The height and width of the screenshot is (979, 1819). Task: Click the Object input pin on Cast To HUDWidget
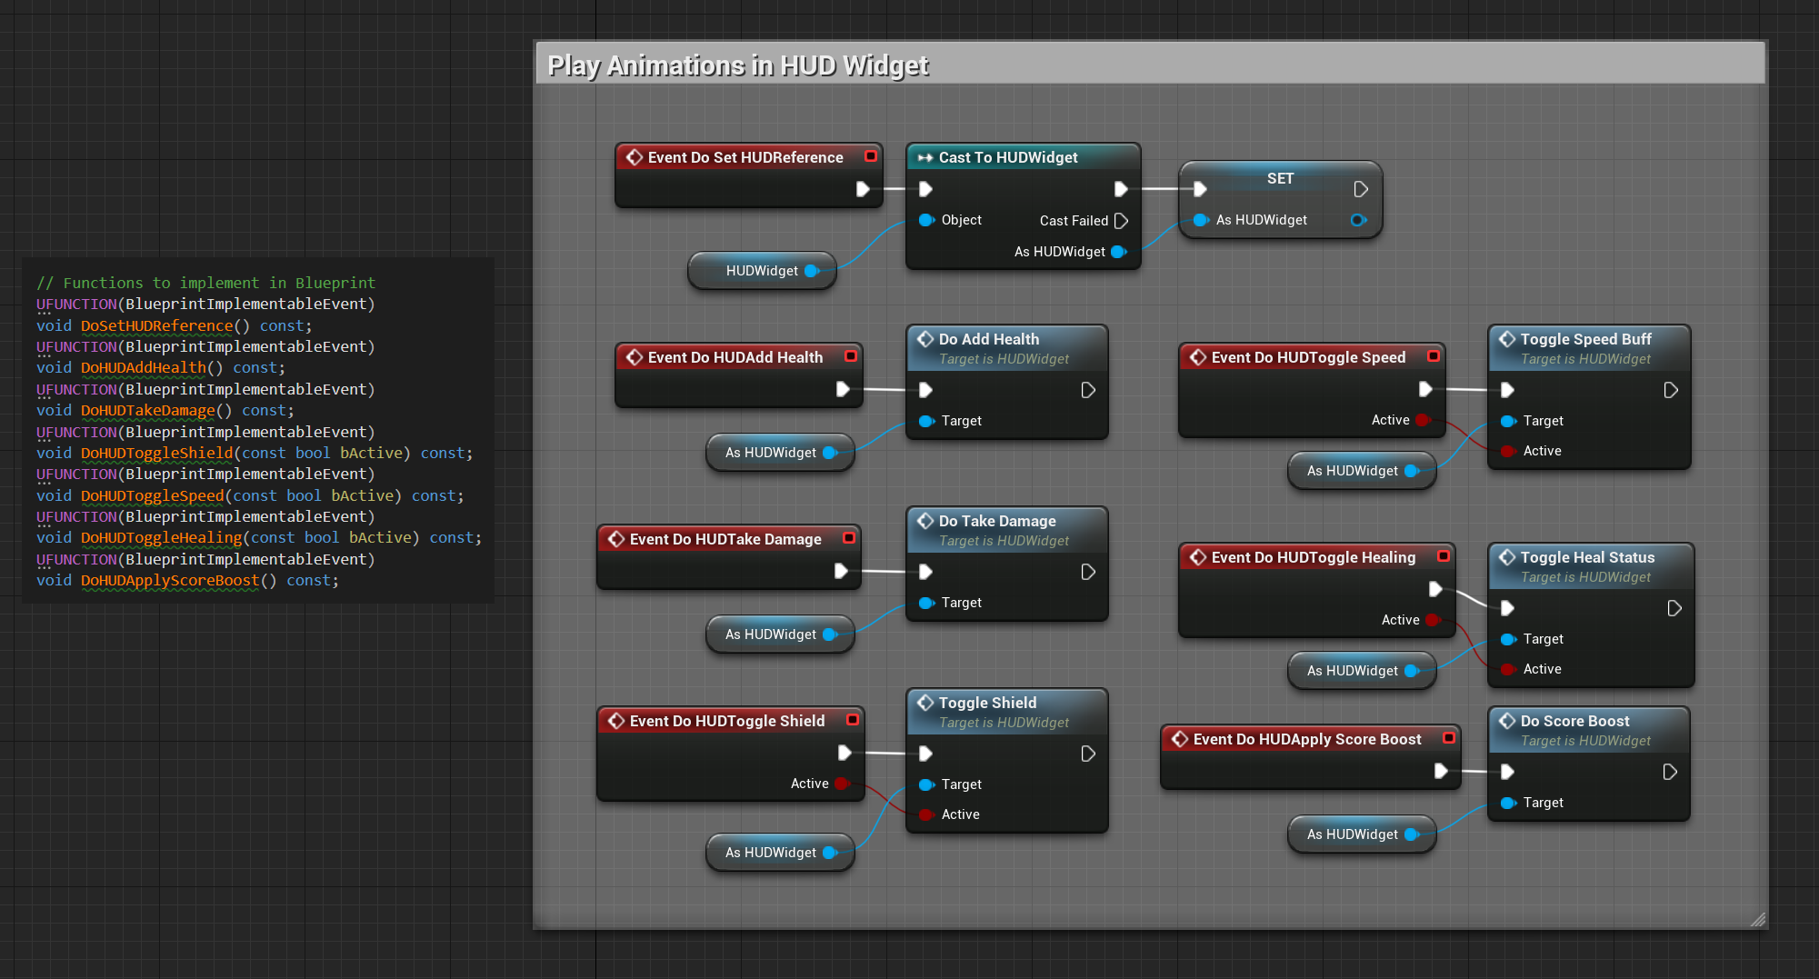click(926, 220)
